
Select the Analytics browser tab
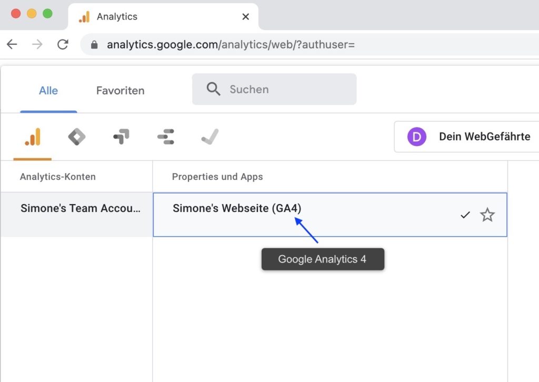point(163,16)
